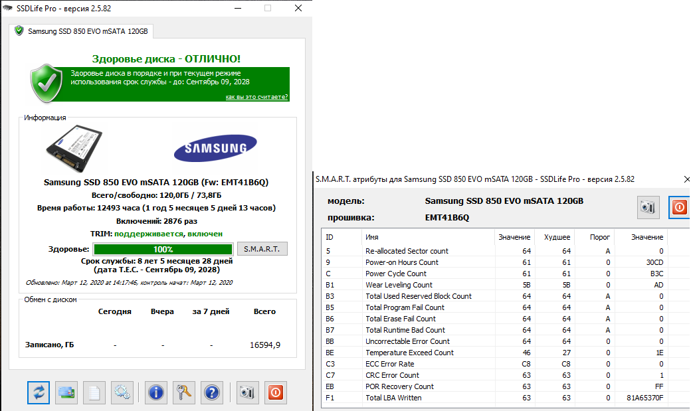
Task: Click the 'Здоровье диска - ОТЛИЧНО!' heading
Action: click(166, 58)
